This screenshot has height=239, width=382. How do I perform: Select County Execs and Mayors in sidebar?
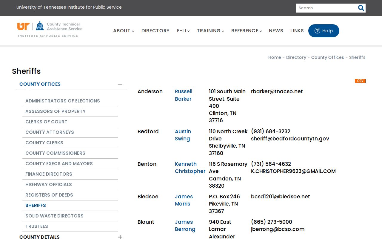(59, 164)
